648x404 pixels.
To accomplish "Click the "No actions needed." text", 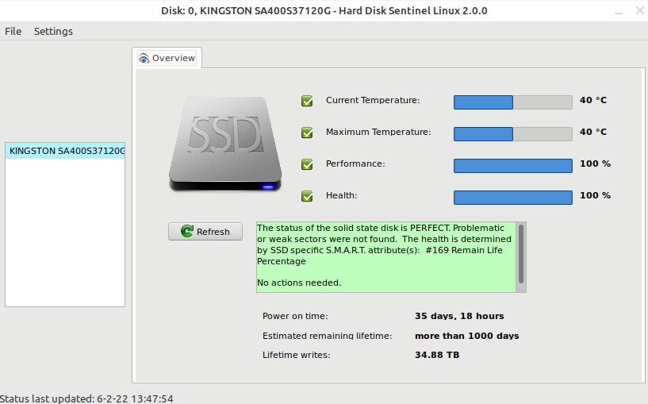I will pos(299,283).
